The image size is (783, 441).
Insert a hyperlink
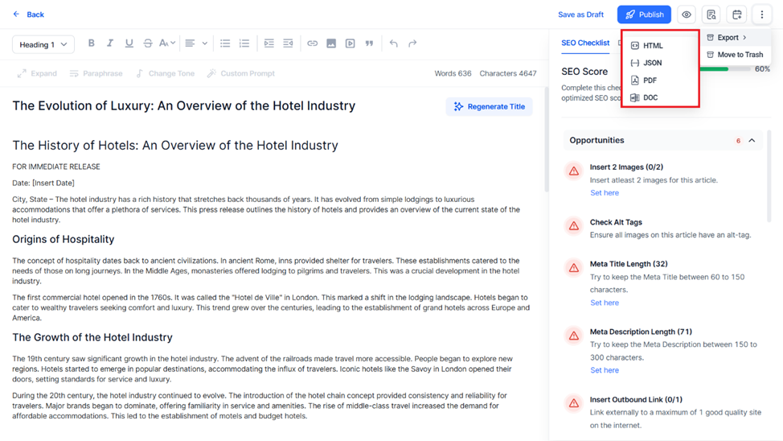[312, 43]
